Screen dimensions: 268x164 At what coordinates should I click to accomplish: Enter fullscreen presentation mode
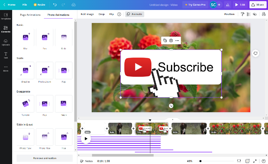(255, 161)
